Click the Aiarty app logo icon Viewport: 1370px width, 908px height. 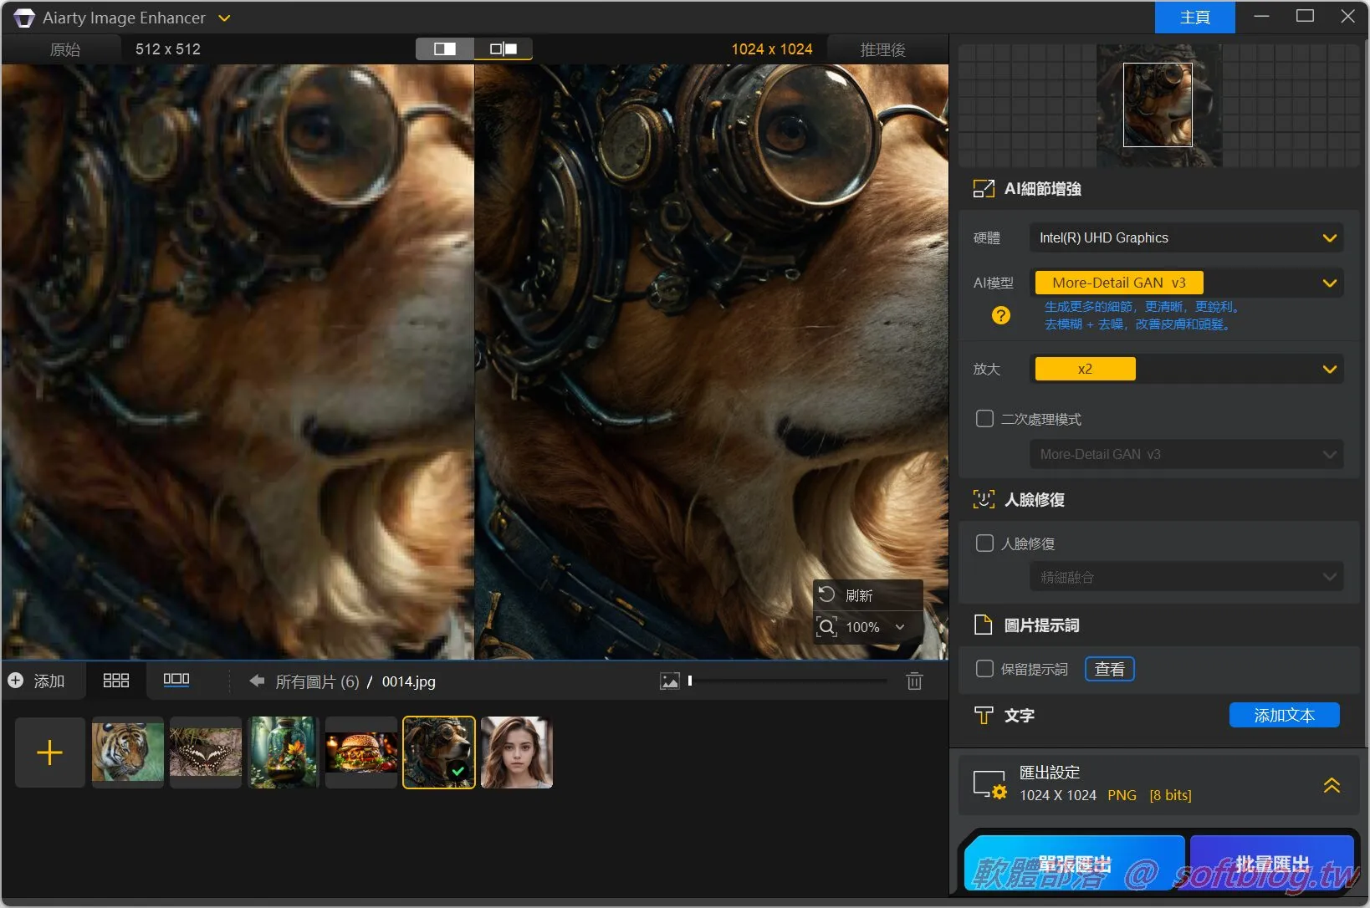[x=24, y=18]
